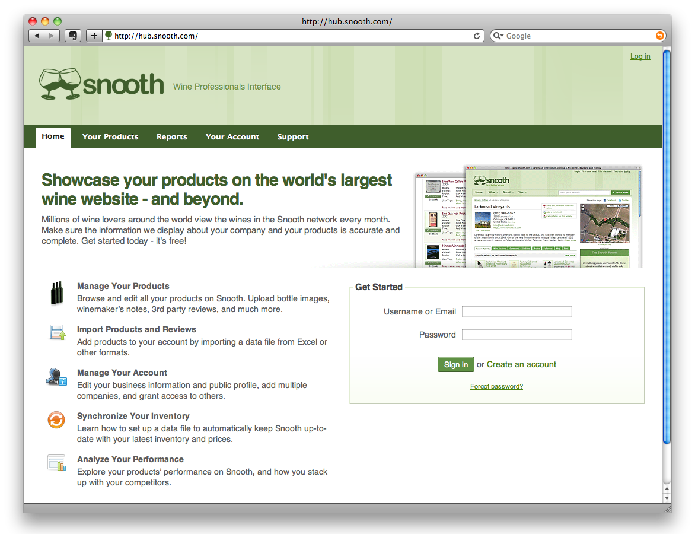Zoom the window with green button

click(x=57, y=21)
